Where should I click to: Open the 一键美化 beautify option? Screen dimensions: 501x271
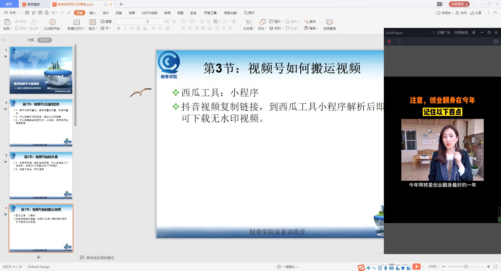tap(288, 267)
